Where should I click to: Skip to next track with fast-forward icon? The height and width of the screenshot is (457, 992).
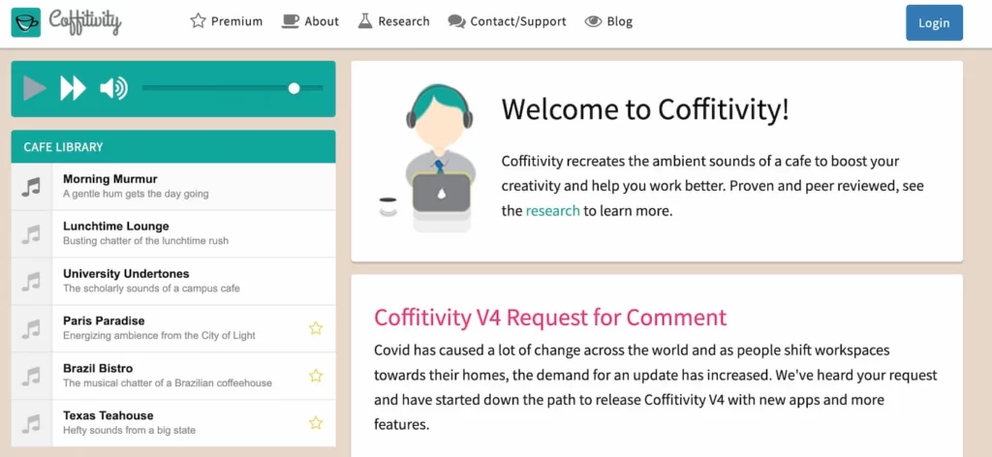73,88
